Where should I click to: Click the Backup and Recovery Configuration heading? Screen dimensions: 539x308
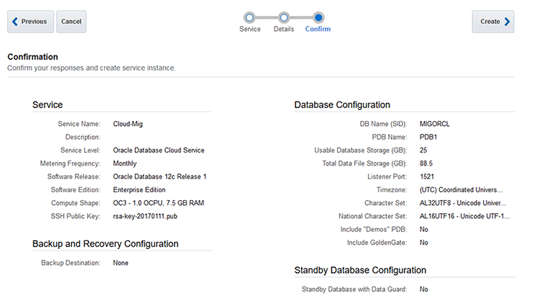(x=105, y=244)
